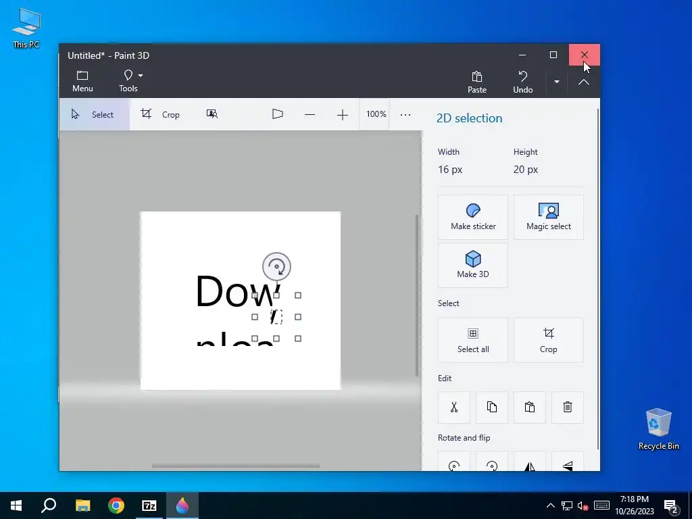The height and width of the screenshot is (519, 692).
Task: Click Magic select in side panel
Action: 549,217
